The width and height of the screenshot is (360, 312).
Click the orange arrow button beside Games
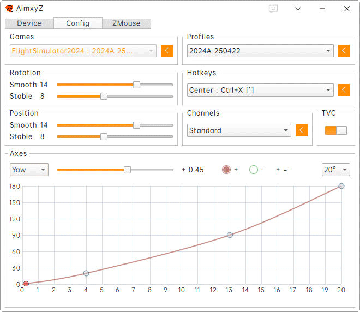point(166,51)
